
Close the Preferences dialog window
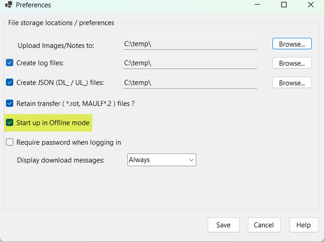point(311,5)
